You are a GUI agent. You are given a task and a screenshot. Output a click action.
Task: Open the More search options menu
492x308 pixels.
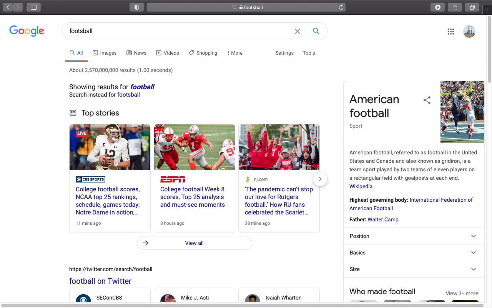pyautogui.click(x=234, y=53)
